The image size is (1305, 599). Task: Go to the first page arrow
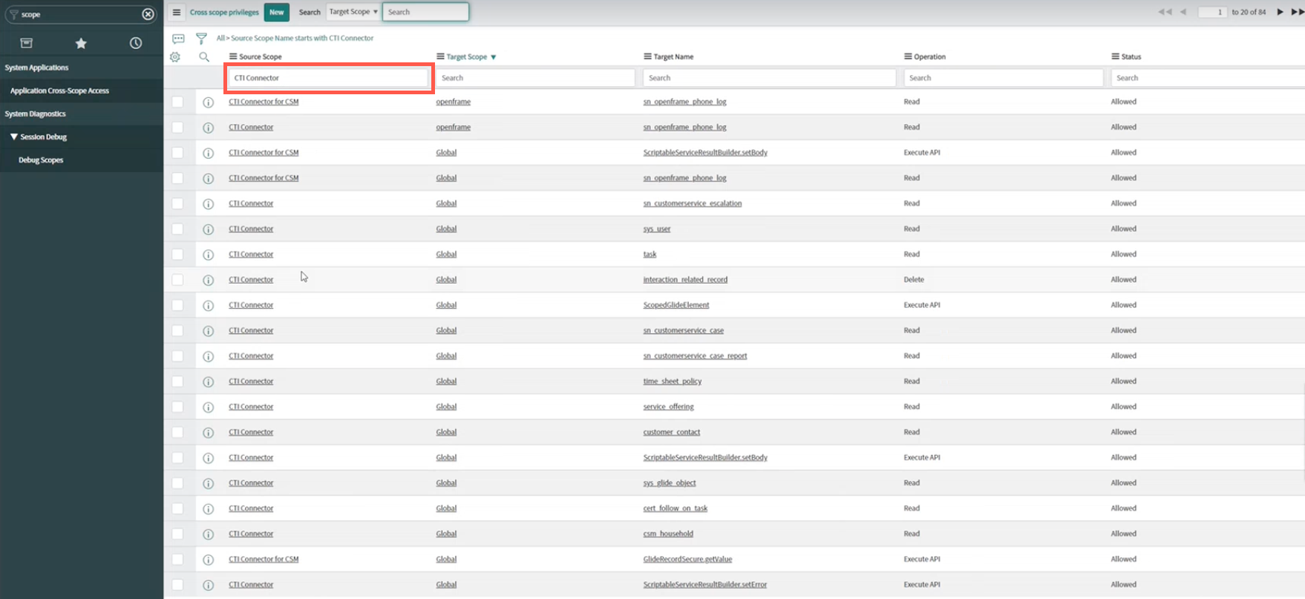[x=1165, y=12]
